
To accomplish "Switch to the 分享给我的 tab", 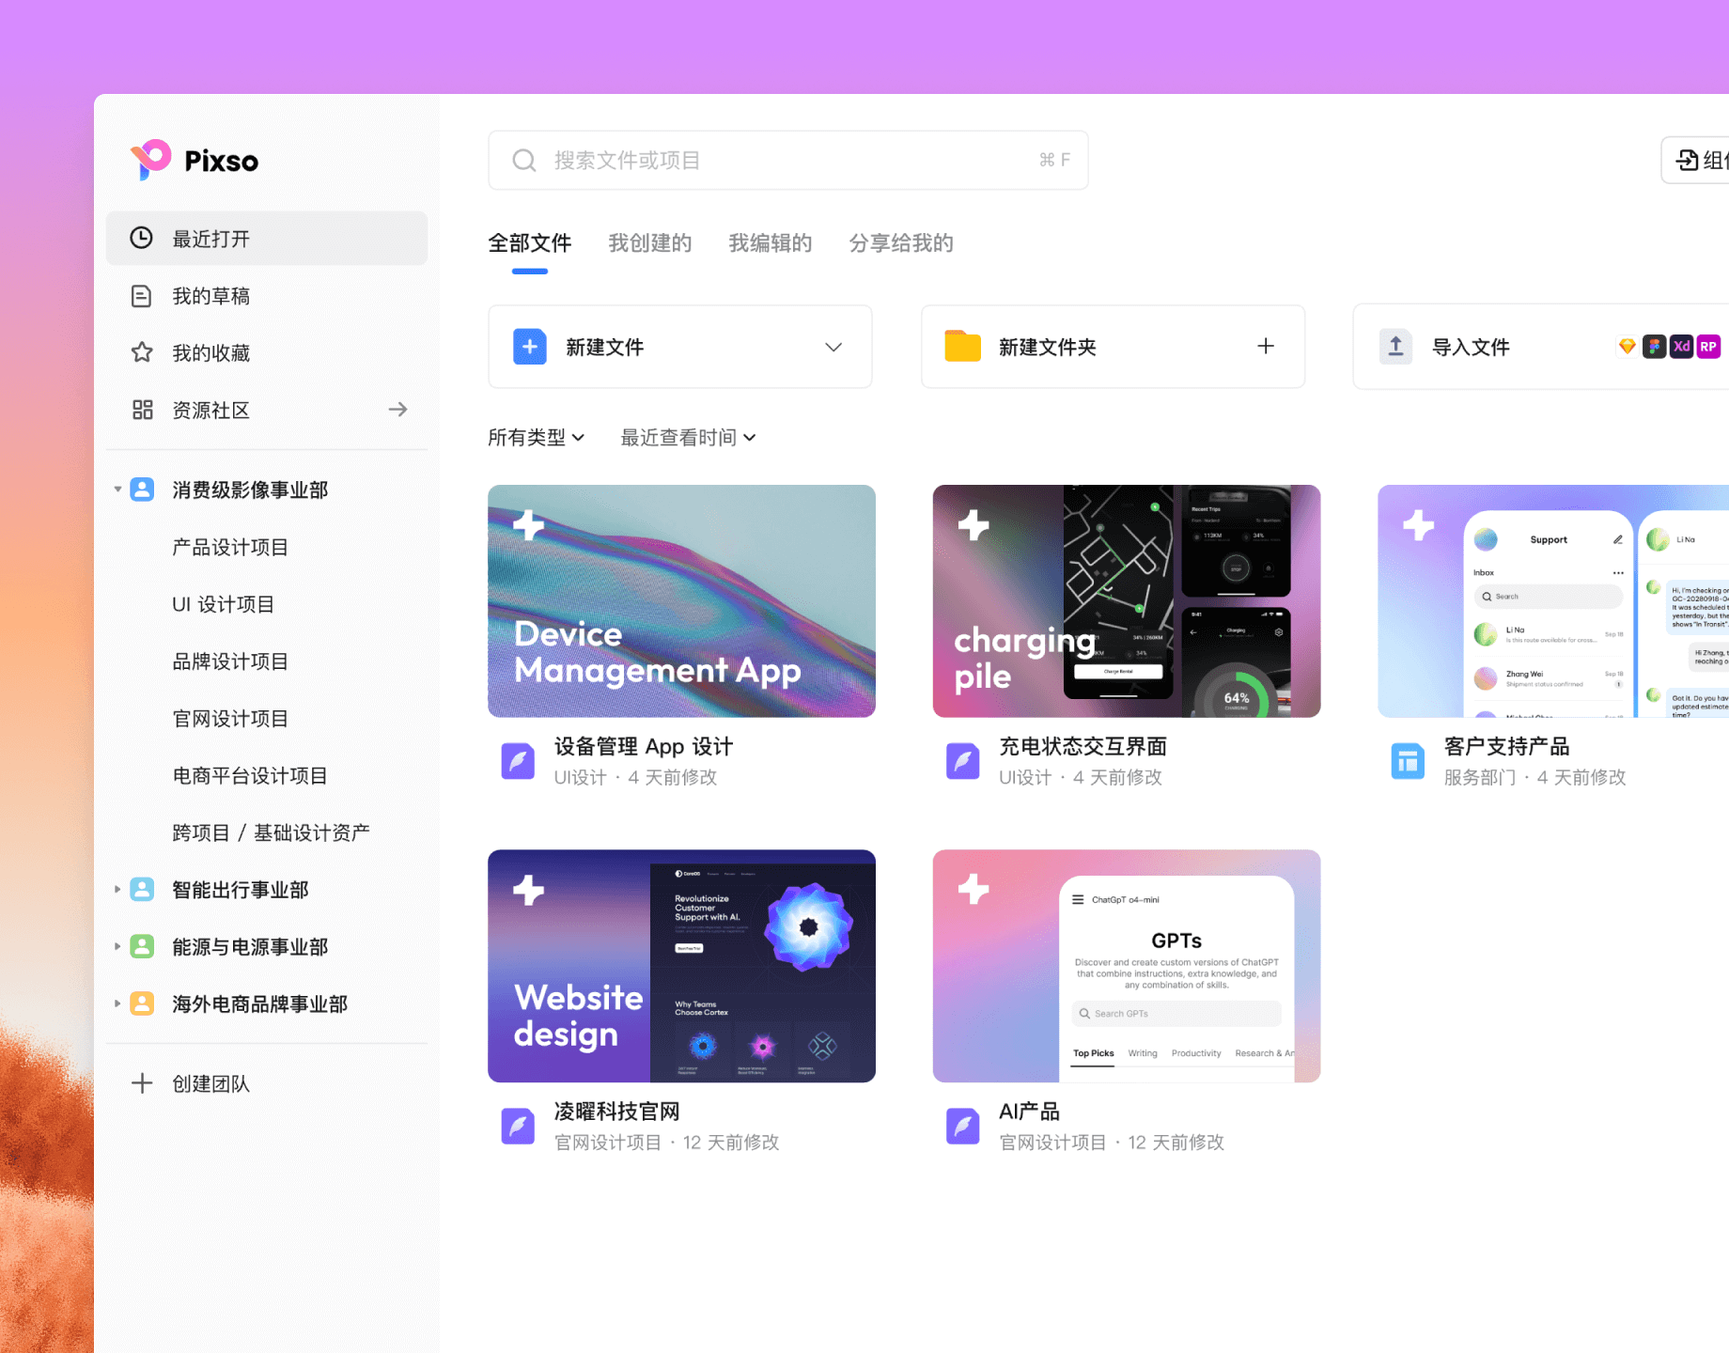I will tap(900, 243).
